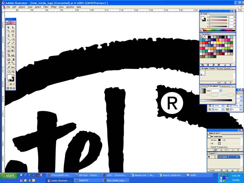This screenshot has height=183, width=244.
Task: Expand Layer 1 with the disclosure triangle
Action: 216,157
